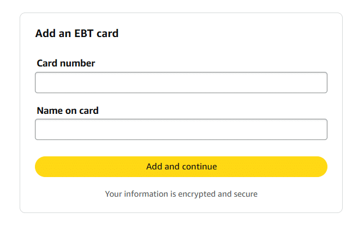This screenshot has height=225, width=364.
Task: Click the Card number input field
Action: 181,82
